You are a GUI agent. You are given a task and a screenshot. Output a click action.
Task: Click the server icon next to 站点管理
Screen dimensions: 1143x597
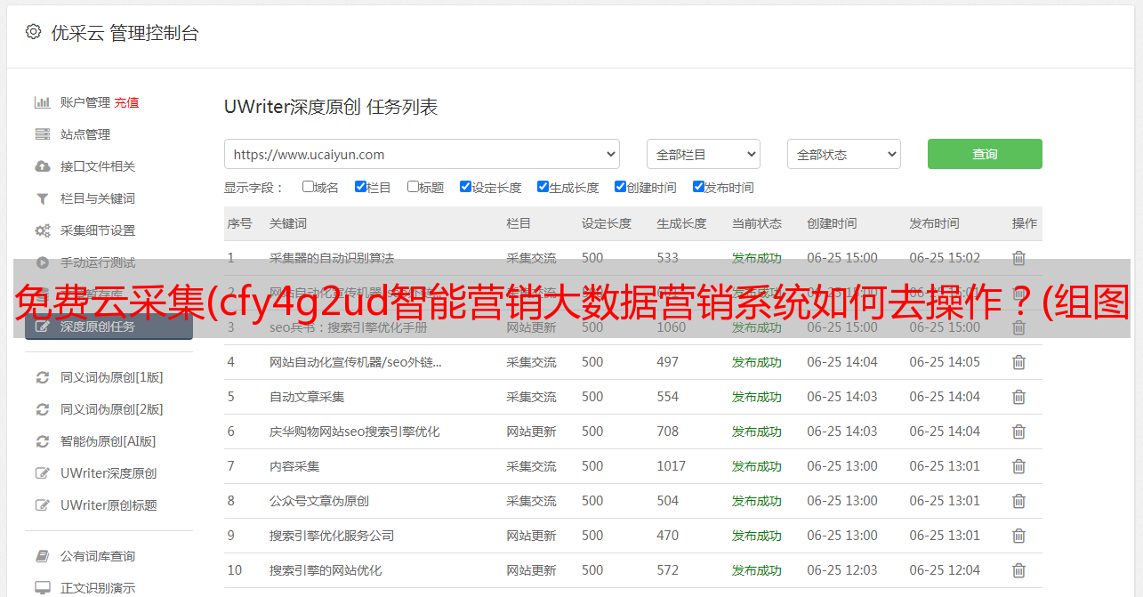(42, 134)
